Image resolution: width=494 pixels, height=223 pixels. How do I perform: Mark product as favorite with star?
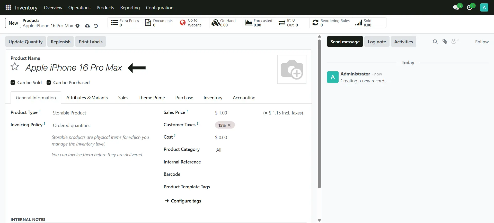coord(15,67)
